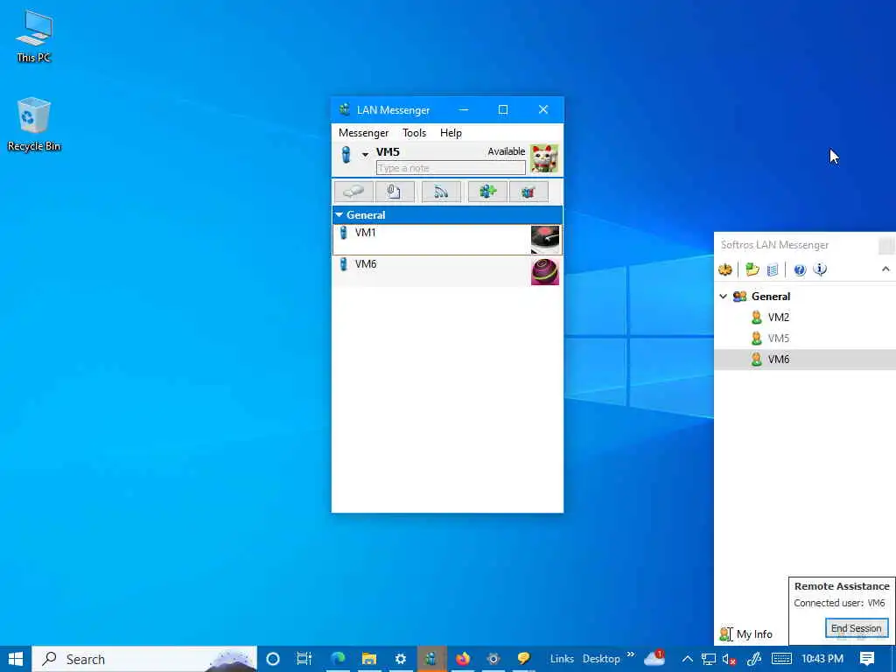Open the notebook history icon in Softros toolbar
The width and height of the screenshot is (896, 672).
point(772,269)
